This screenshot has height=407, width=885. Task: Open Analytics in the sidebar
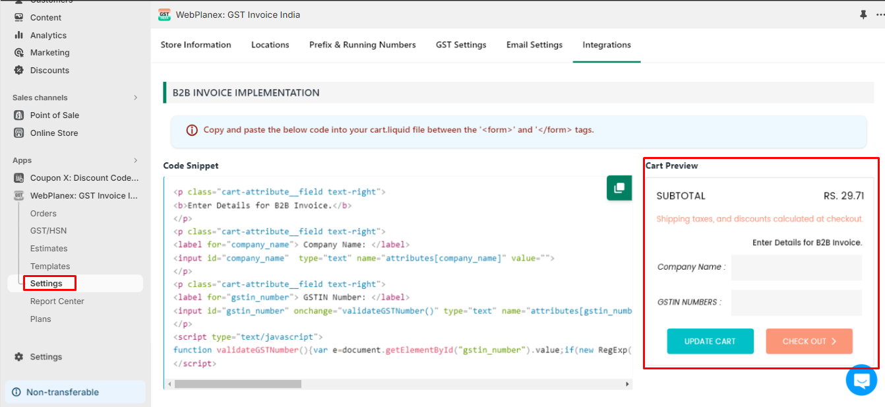(x=48, y=35)
